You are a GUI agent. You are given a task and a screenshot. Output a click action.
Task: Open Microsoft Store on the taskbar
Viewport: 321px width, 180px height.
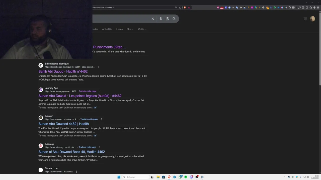pyautogui.click(x=164, y=177)
